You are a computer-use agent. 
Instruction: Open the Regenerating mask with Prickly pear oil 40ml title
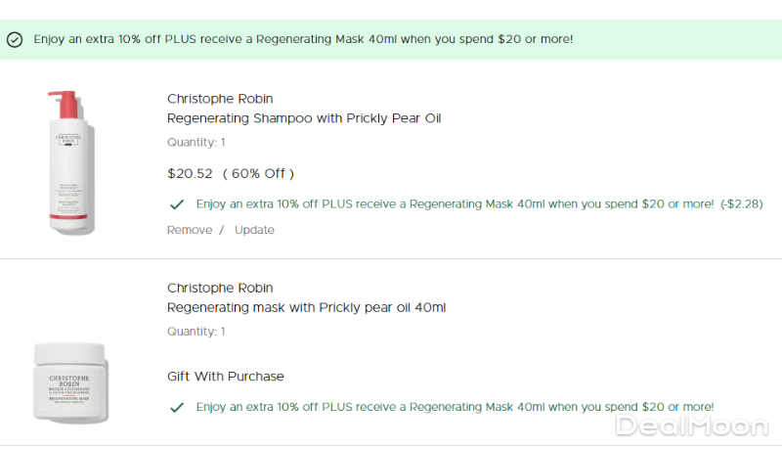point(306,308)
